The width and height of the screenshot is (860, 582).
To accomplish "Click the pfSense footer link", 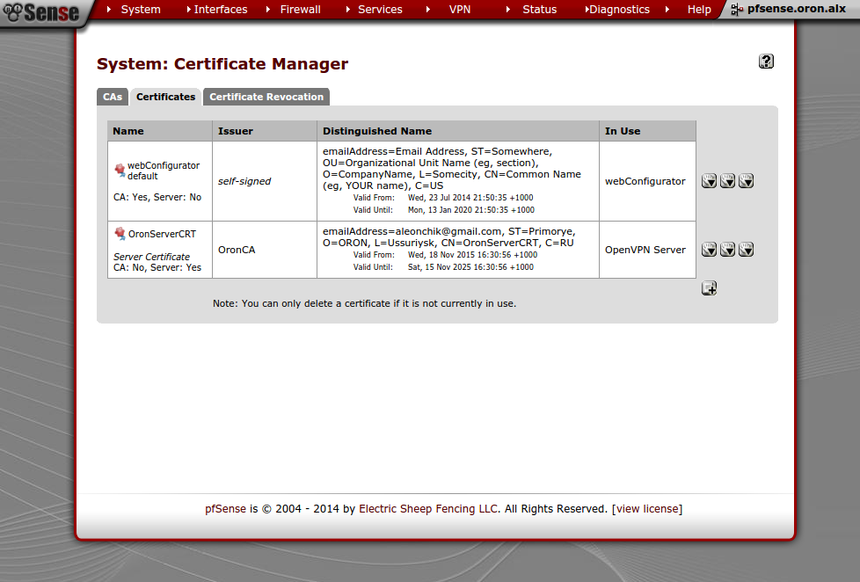I will (x=225, y=509).
